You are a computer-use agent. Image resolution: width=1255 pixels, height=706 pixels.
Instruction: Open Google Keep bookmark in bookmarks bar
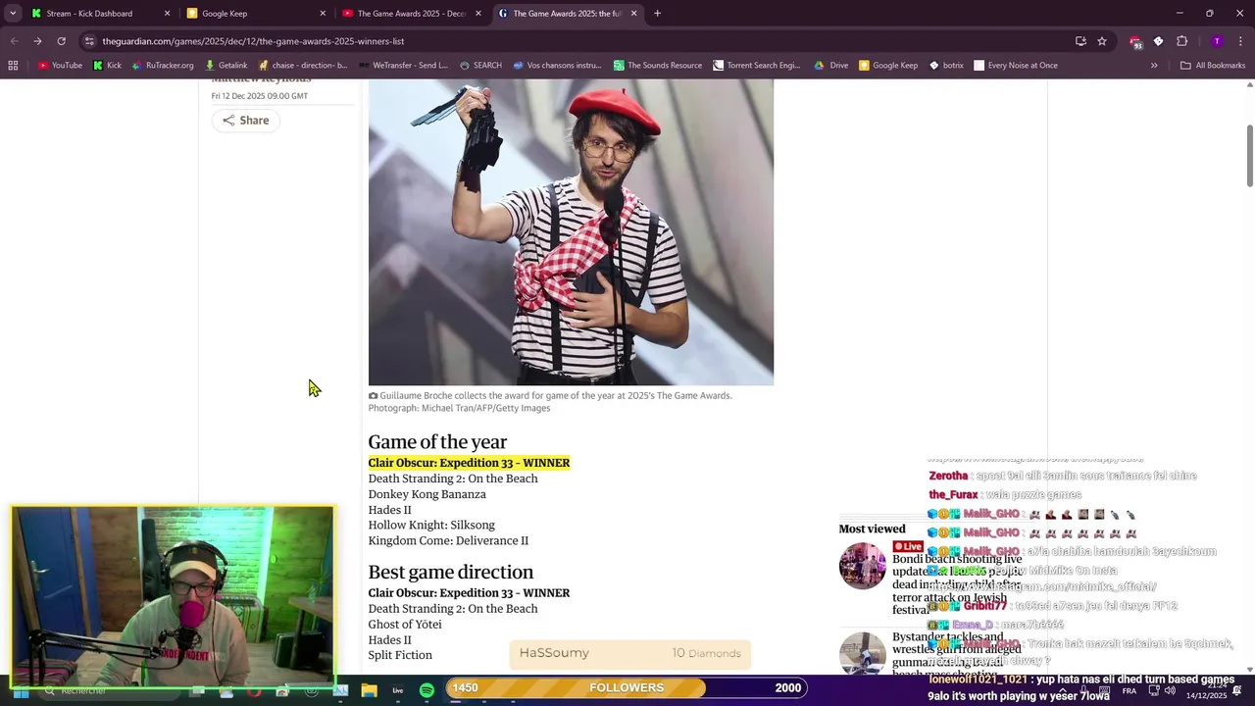tap(888, 66)
